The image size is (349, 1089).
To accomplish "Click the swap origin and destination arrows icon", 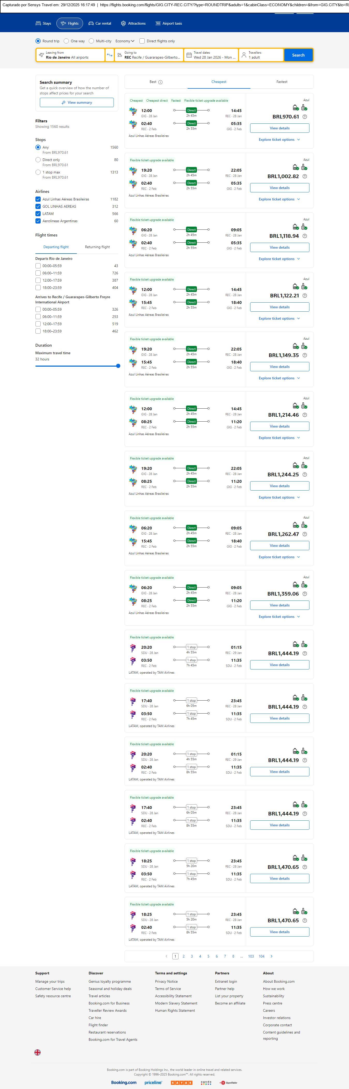I will coord(110,55).
